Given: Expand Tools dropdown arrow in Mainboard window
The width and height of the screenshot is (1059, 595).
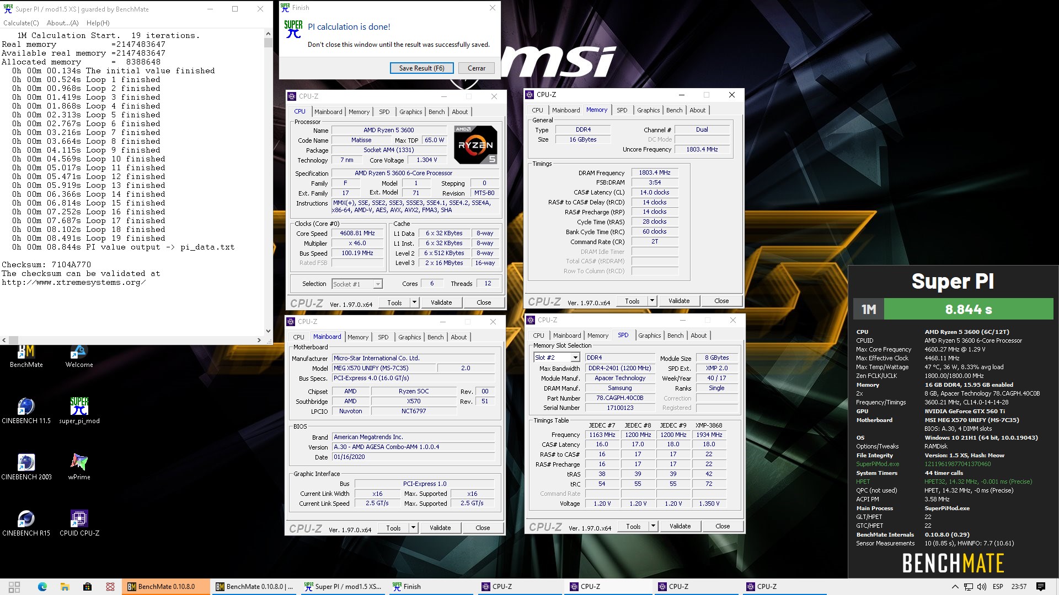Looking at the screenshot, I should [x=414, y=528].
